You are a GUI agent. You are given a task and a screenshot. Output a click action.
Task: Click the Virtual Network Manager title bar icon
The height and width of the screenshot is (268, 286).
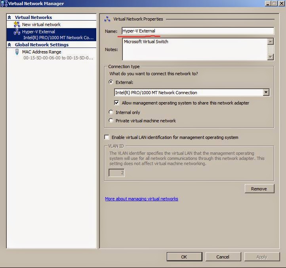[x=4, y=4]
